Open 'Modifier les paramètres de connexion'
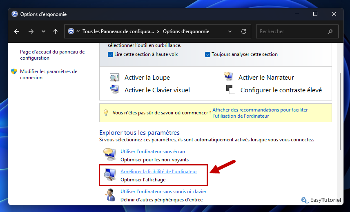This screenshot has height=212, width=350. tap(49, 74)
